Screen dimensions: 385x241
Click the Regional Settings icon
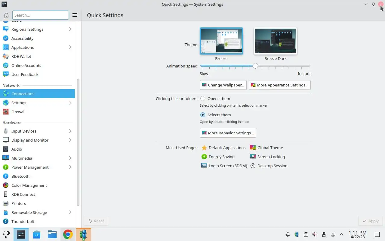pos(5,29)
